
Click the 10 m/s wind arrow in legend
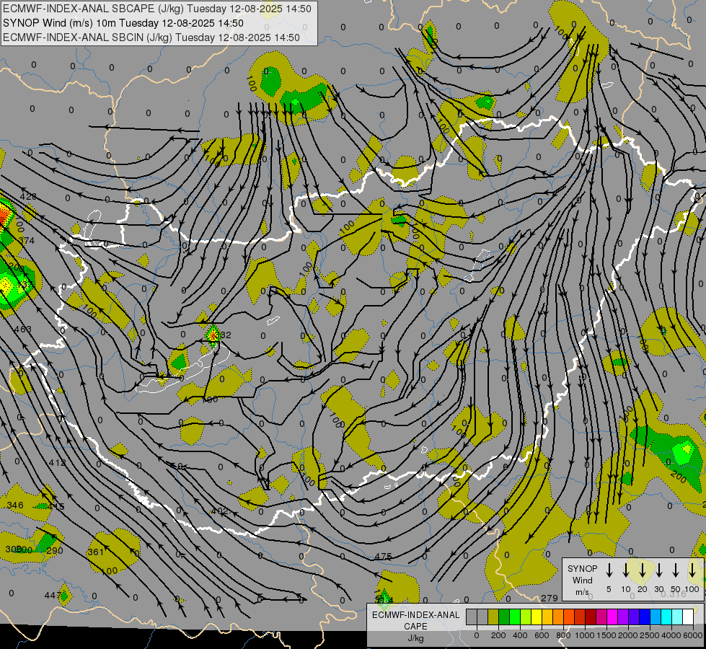pos(626,570)
